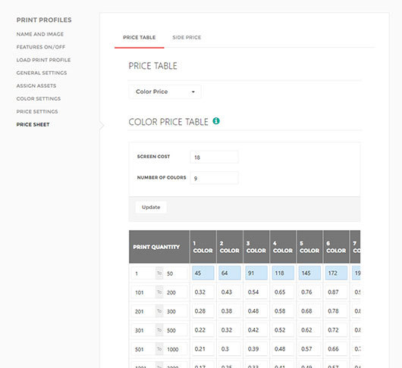The image size is (402, 368).
Task: Open Price Settings in the sidebar
Action: pos(37,111)
